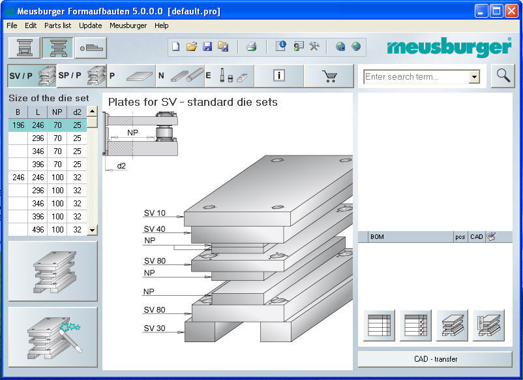Click the SV 10 plate label

(155, 213)
